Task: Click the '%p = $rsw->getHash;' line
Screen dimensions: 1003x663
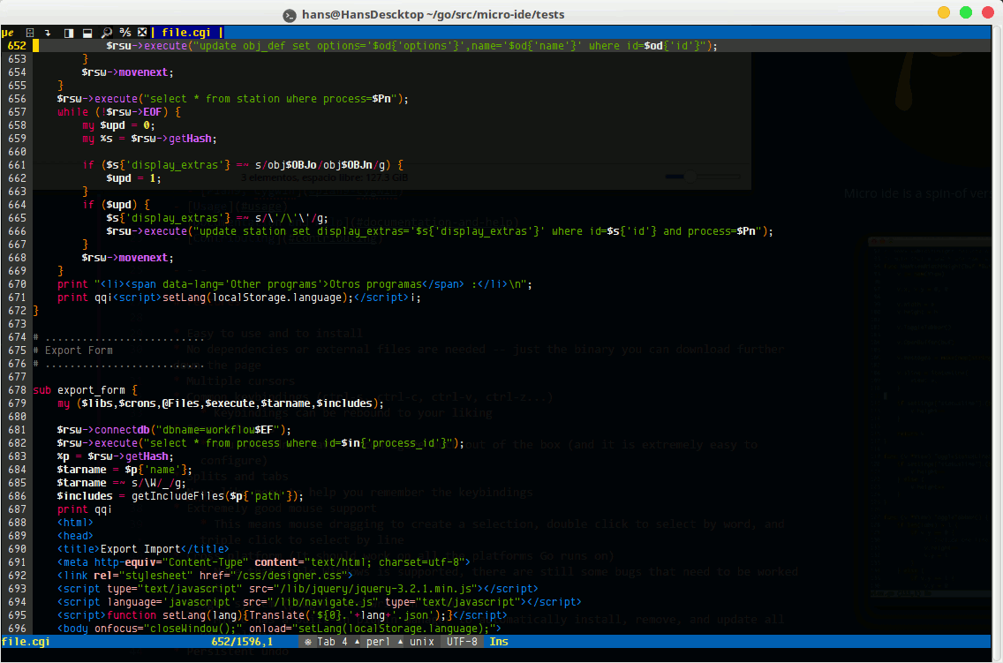Action: [x=115, y=456]
